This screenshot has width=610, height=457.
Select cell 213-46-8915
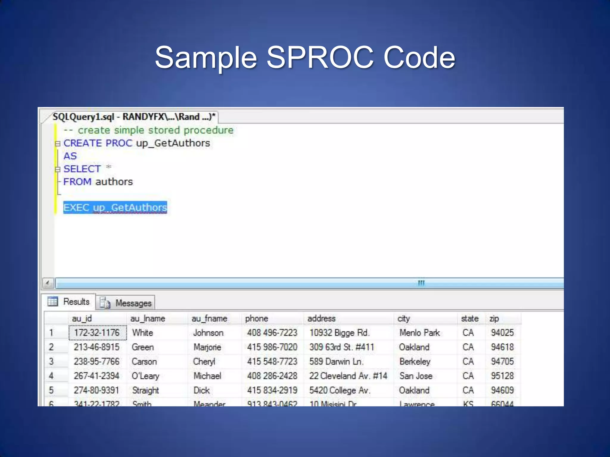pyautogui.click(x=97, y=347)
